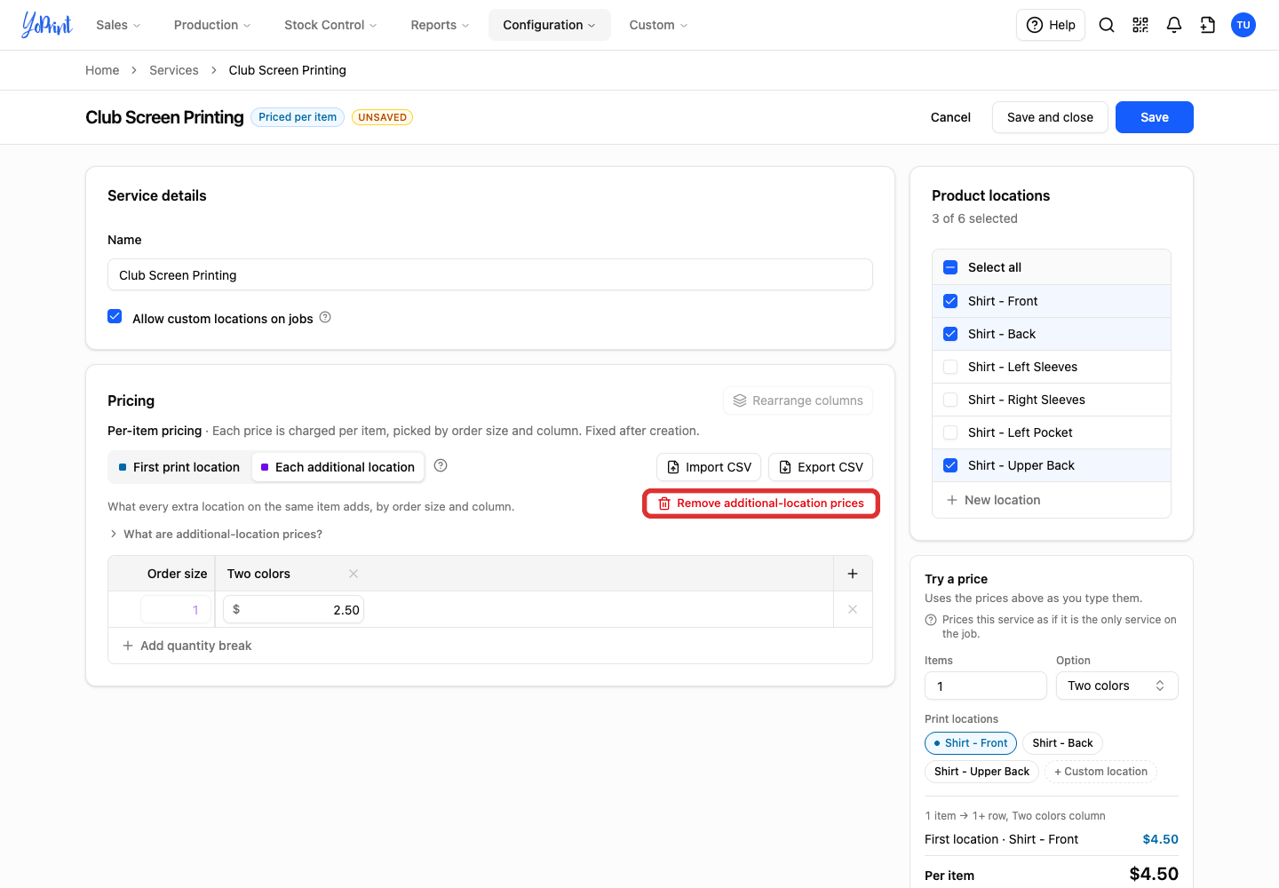Uncheck Shirt - Front location

pos(950,301)
